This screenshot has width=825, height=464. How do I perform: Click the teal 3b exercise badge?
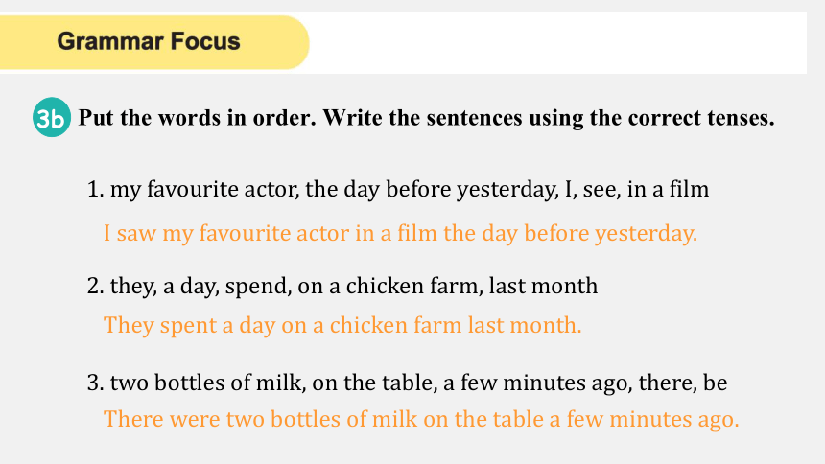point(51,117)
